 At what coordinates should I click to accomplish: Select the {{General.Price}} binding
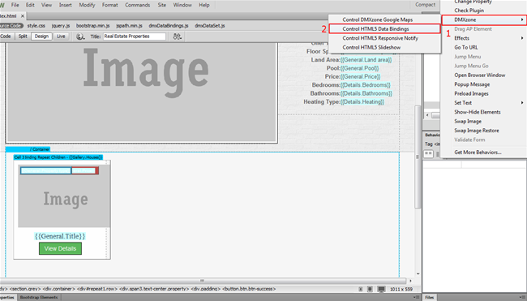tap(360, 77)
